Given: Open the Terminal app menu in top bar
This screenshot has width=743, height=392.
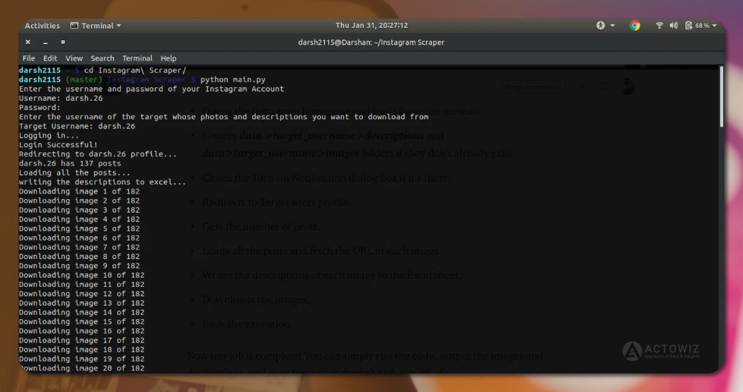Looking at the screenshot, I should click(x=95, y=25).
